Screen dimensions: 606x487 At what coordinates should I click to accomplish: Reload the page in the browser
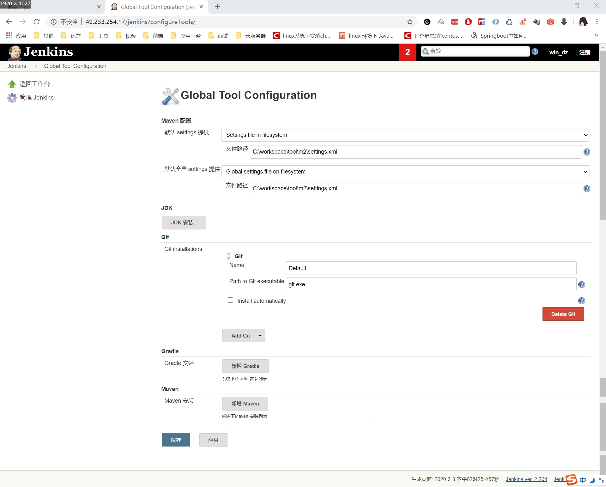click(37, 22)
